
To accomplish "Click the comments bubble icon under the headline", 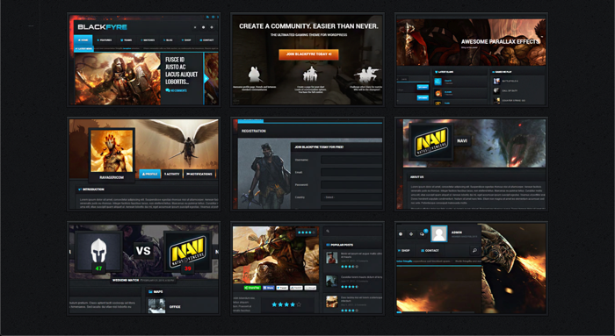I will click(168, 90).
